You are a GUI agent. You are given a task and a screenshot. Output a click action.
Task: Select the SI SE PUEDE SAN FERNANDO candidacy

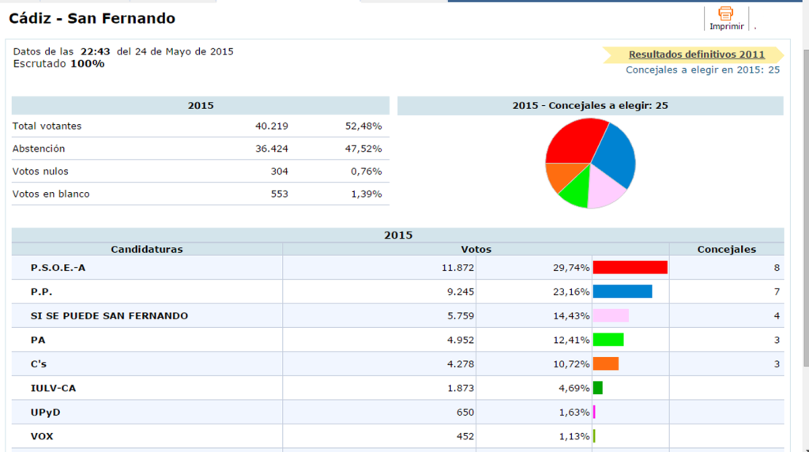click(x=109, y=316)
